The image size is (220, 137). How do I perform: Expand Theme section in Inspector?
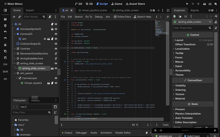[x=173, y=75]
